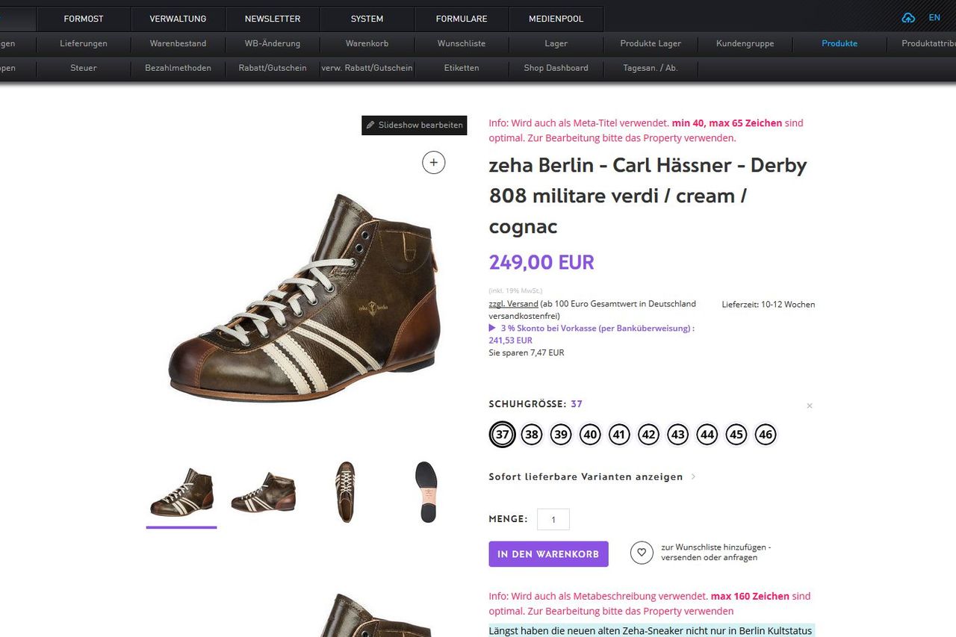This screenshot has width=956, height=637.
Task: Switch language to EN
Action: point(934,18)
